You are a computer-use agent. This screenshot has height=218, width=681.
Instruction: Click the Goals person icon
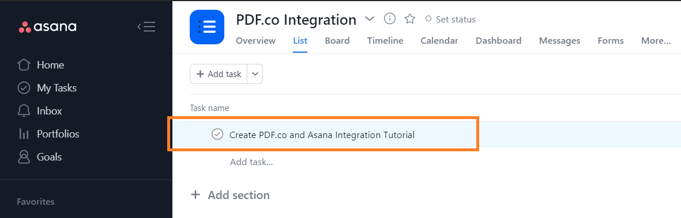(24, 157)
